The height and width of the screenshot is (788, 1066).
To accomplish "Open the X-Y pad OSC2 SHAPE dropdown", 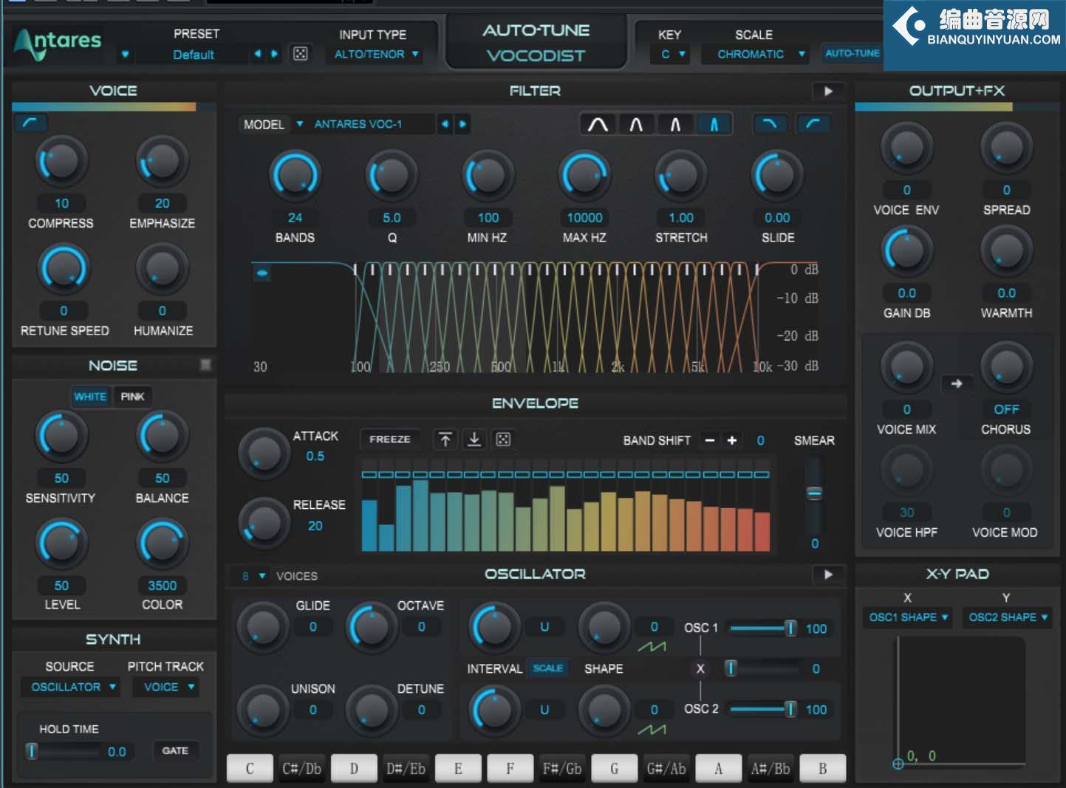I will pos(1008,617).
